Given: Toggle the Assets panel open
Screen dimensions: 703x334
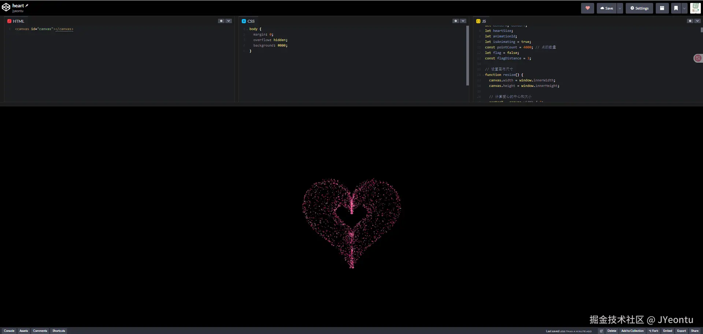Looking at the screenshot, I should click(x=23, y=331).
